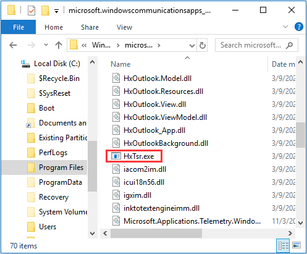Switch to Large icons view layout
The width and height of the screenshot is (307, 254).
(296, 245)
